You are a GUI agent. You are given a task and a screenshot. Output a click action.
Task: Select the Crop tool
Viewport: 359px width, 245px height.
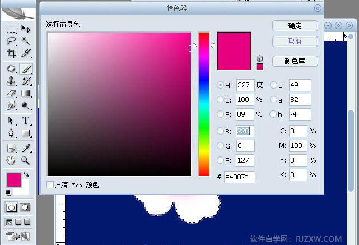[11, 53]
